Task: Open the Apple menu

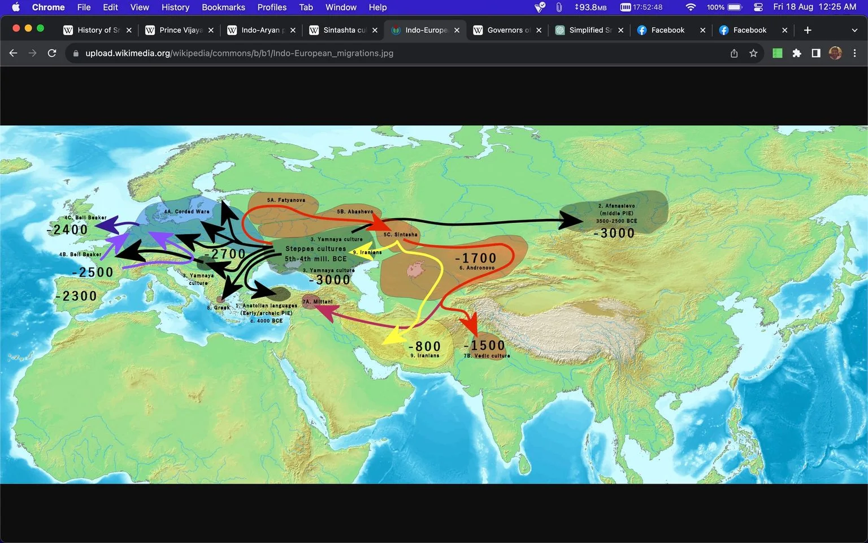Action: coord(16,7)
